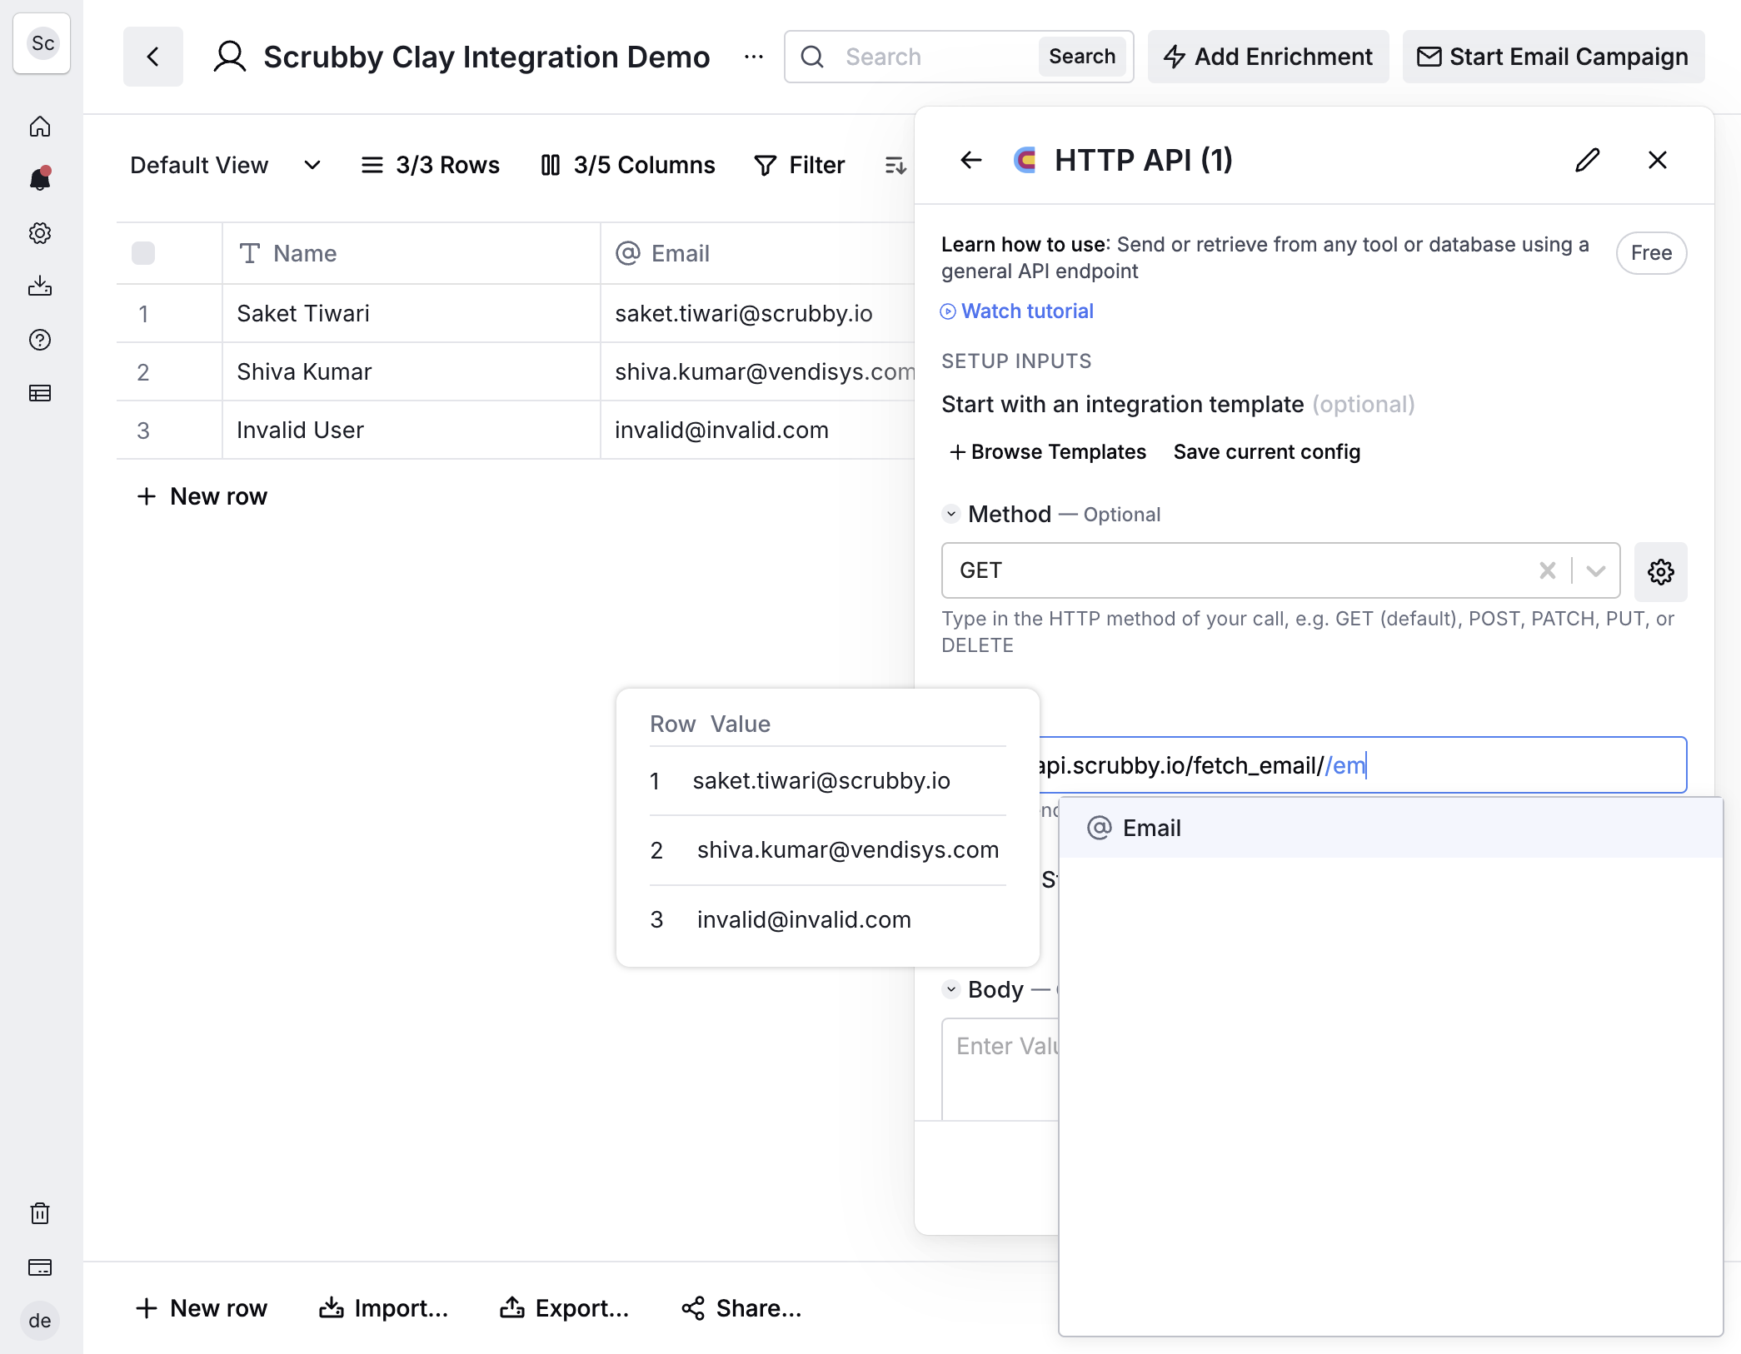
Task: Open the three-dot menu beside table title
Action: (x=754, y=57)
